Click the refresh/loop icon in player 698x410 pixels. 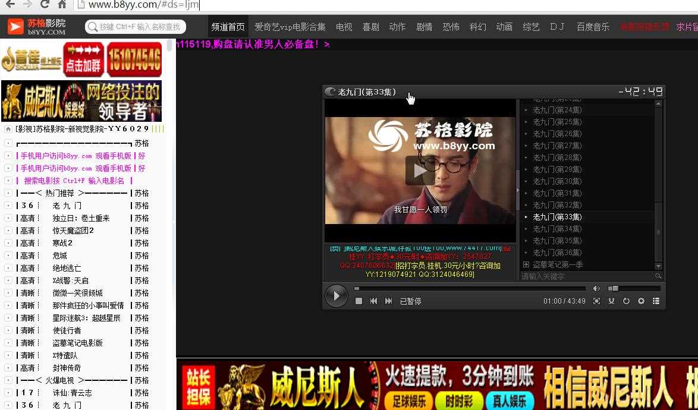click(x=626, y=301)
